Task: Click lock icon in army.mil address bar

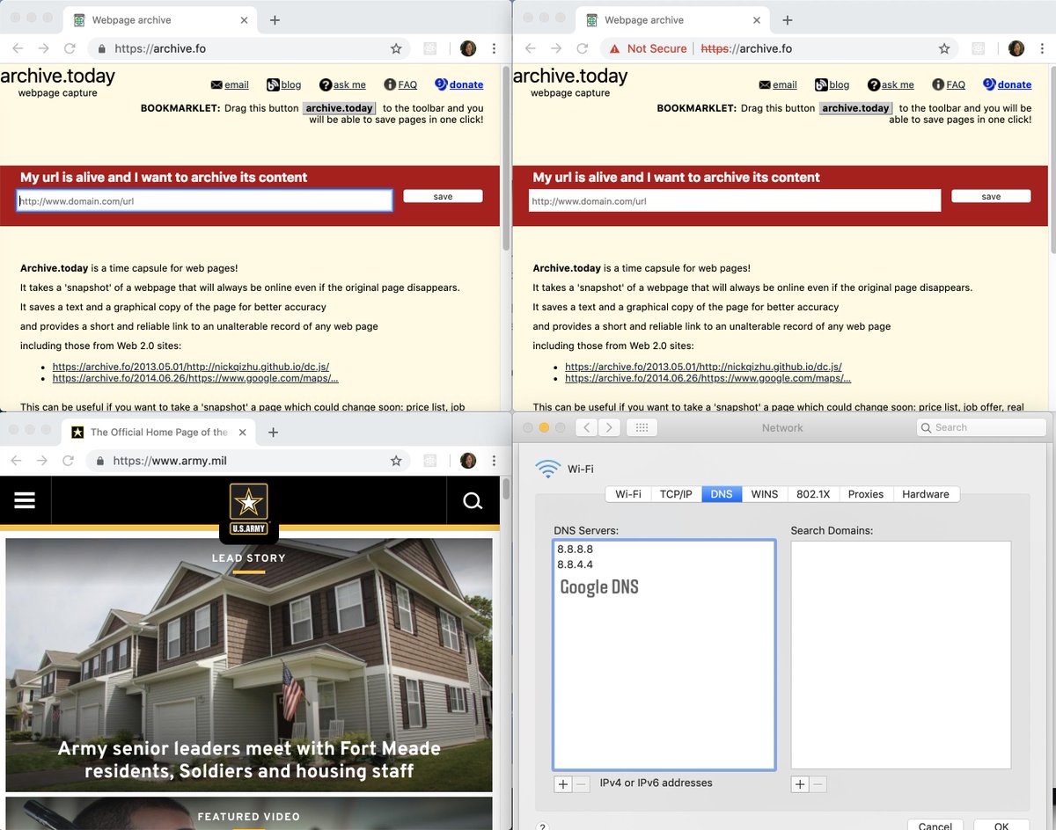Action: coord(101,461)
